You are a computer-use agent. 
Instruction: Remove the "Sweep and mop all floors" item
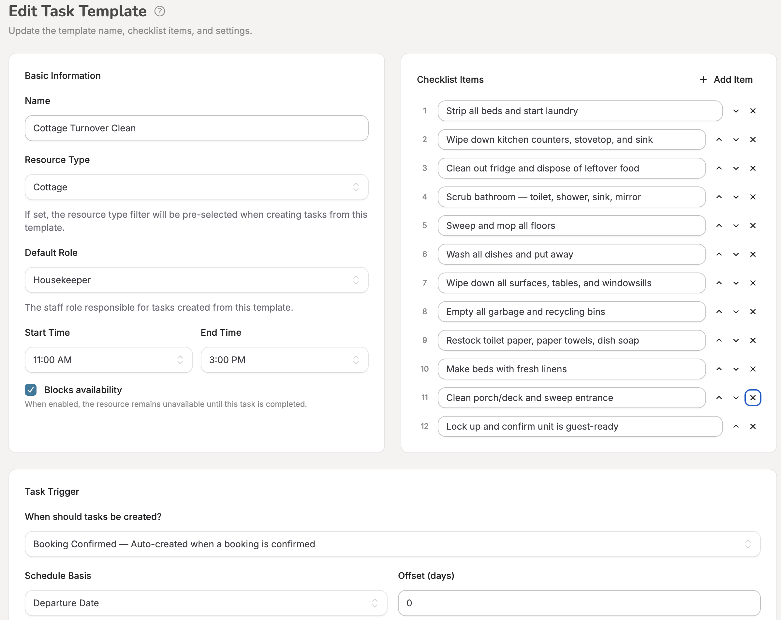[x=753, y=225]
